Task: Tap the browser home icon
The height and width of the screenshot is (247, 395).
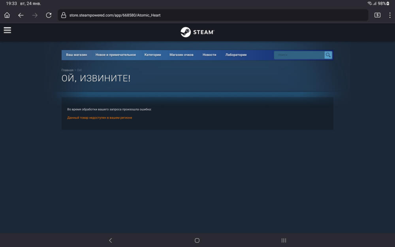Action: (x=7, y=15)
